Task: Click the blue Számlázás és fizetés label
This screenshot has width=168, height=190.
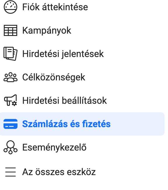Action: 66,124
